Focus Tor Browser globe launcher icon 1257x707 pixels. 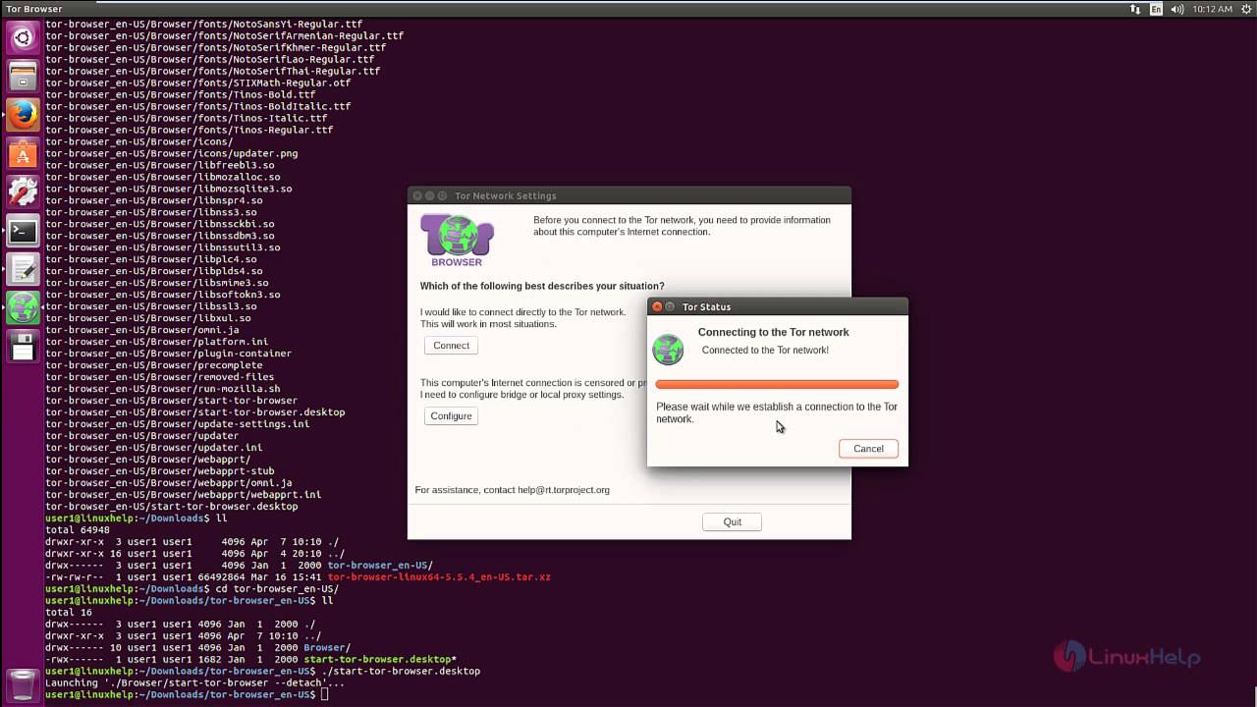click(x=23, y=307)
